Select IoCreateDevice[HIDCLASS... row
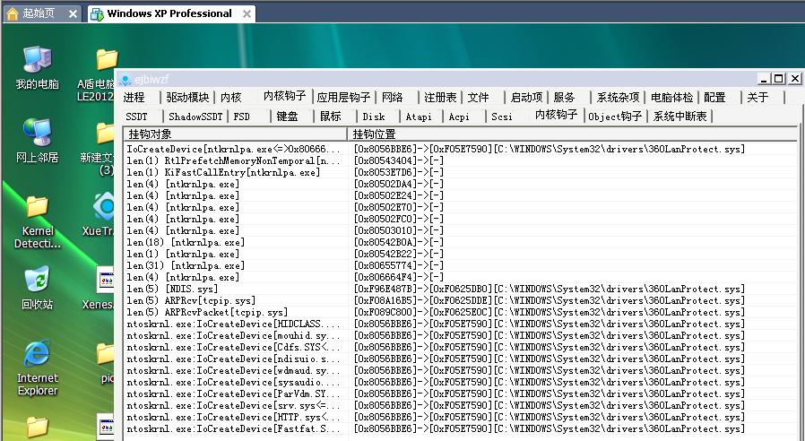This screenshot has height=441, width=805. pos(461,324)
